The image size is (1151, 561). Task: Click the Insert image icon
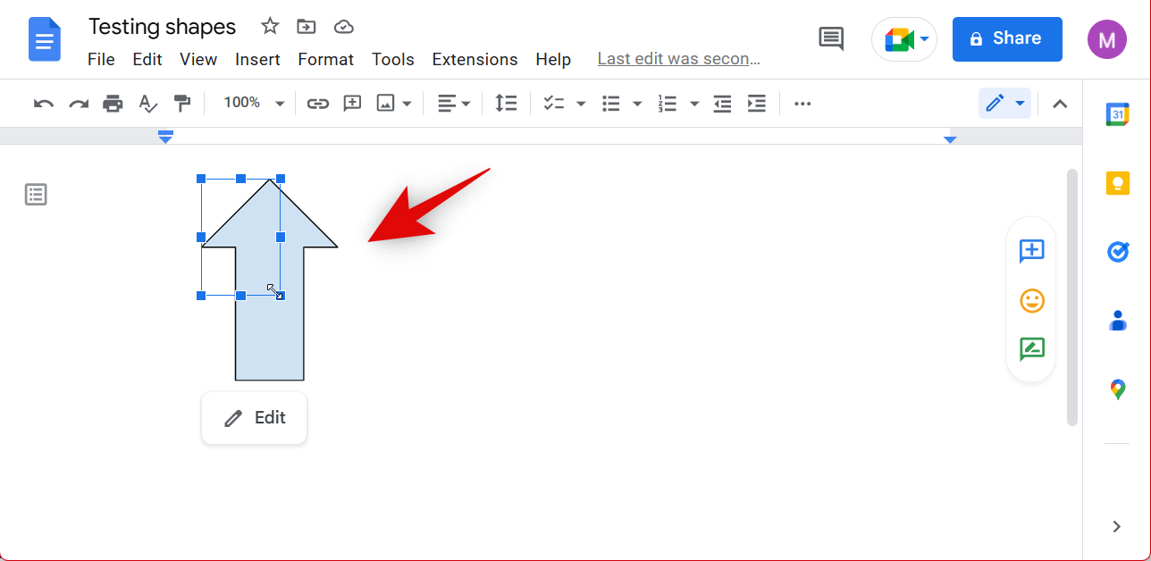[x=386, y=104]
